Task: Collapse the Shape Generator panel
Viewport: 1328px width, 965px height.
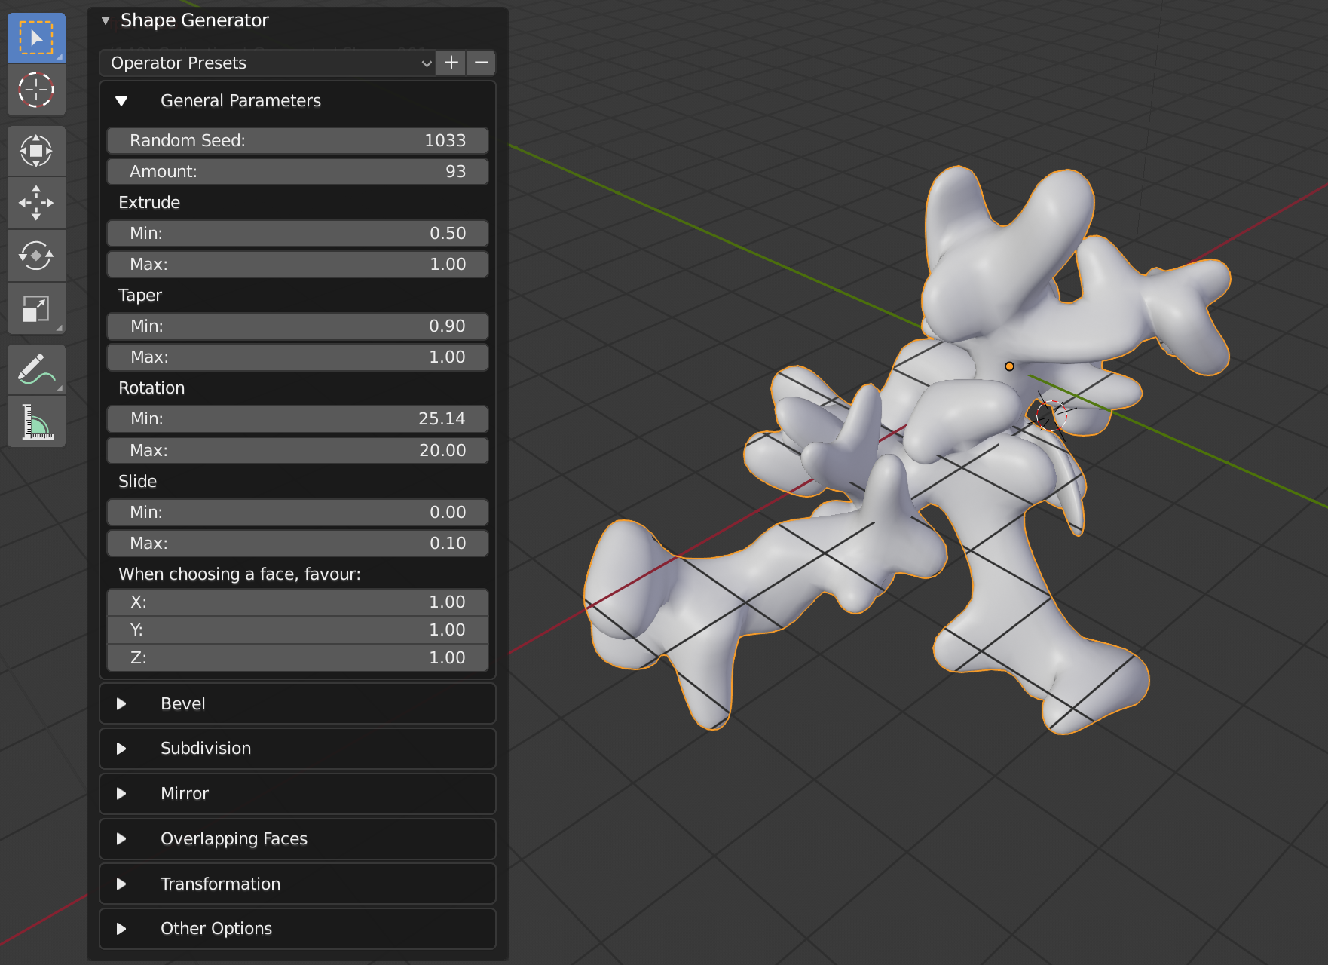Action: (105, 20)
